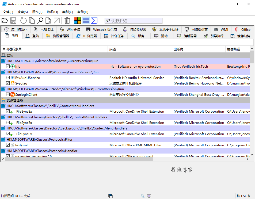Switch to the Office tab
The height and width of the screenshot is (199, 255).
242,30
